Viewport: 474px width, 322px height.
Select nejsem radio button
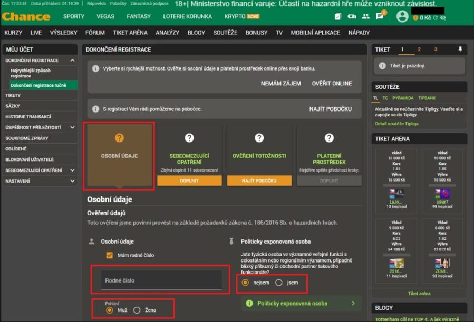[245, 283]
